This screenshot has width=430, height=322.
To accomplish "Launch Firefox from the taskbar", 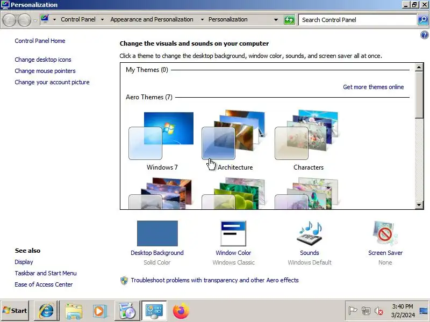I will [x=181, y=311].
